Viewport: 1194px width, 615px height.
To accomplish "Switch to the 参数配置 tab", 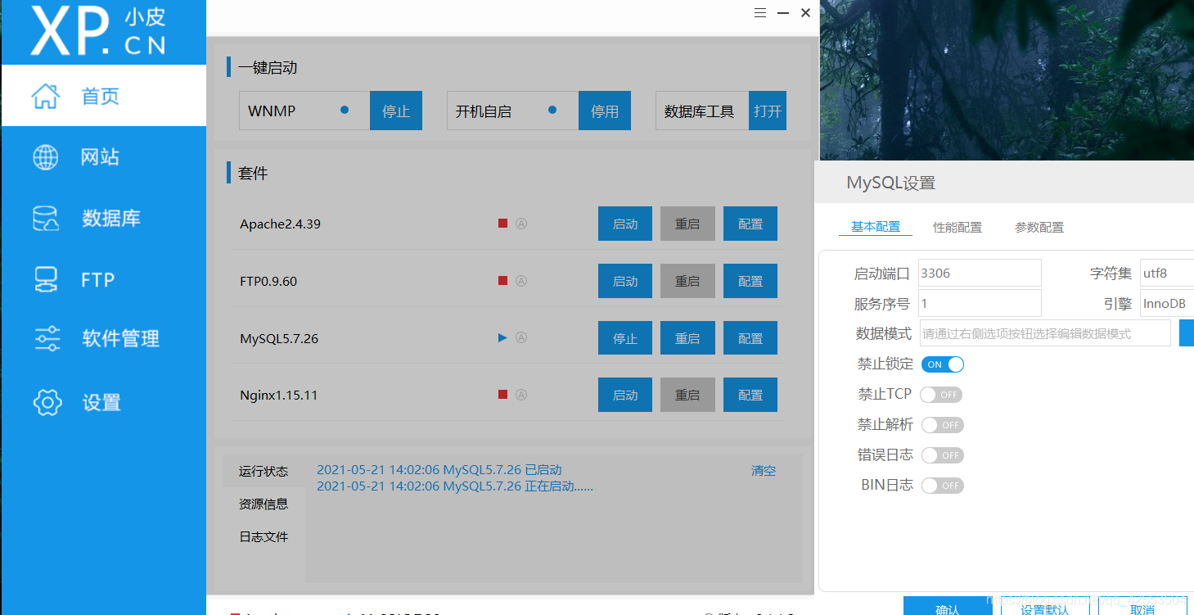I will pos(1039,227).
